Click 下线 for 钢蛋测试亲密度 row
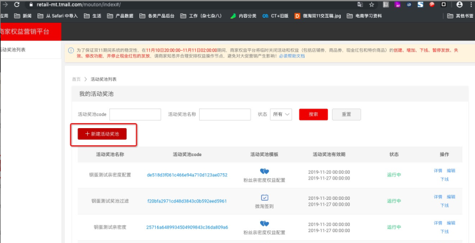This screenshot has height=243, width=475. [x=444, y=232]
